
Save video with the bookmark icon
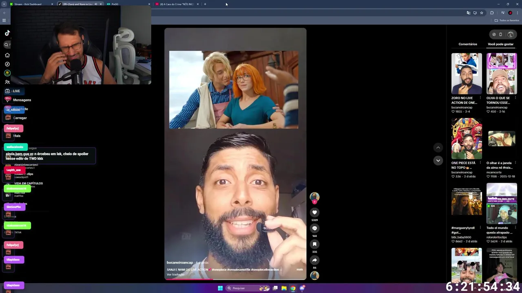314,244
